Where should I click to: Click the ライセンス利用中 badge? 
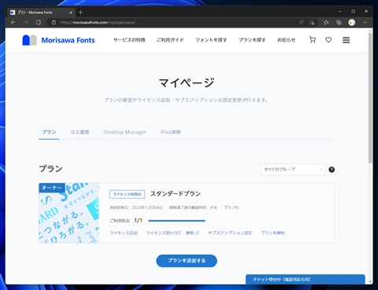127,194
